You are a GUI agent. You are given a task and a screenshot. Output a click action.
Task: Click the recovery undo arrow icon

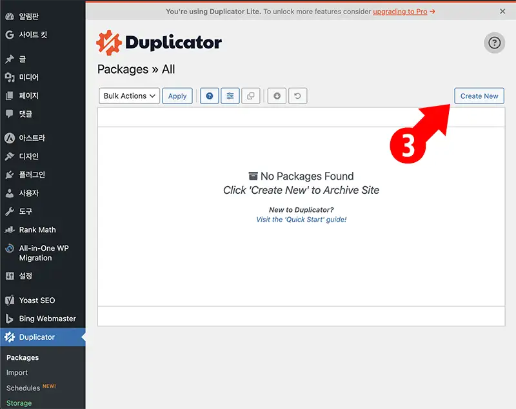[x=298, y=96]
